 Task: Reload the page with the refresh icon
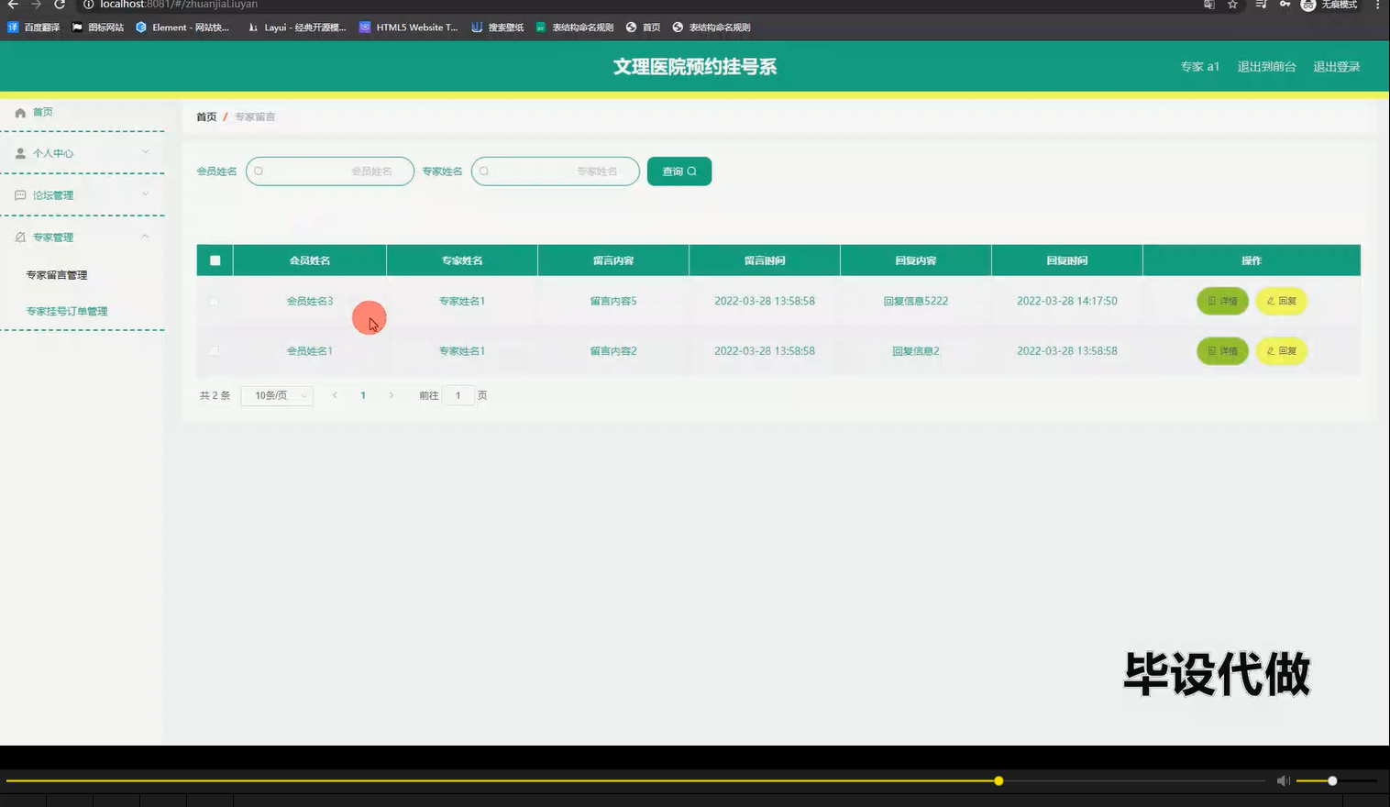60,5
